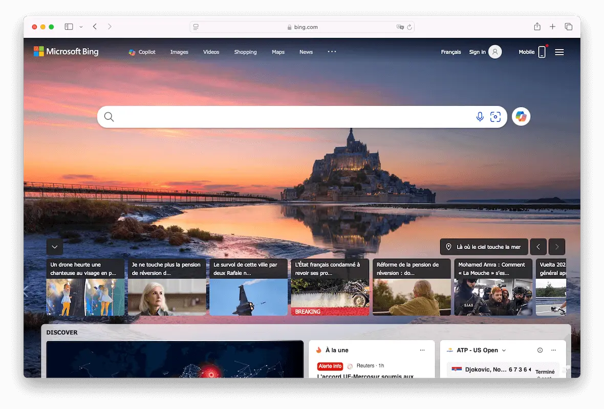Open 'Je ne touche plus la pension' story
The image size is (604, 409).
pyautogui.click(x=167, y=287)
